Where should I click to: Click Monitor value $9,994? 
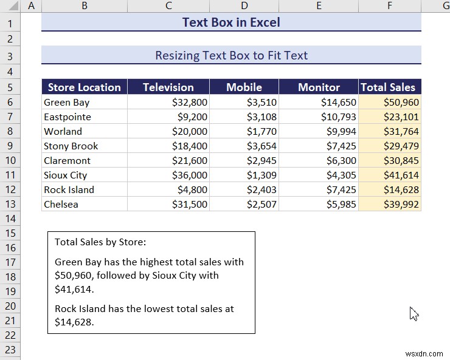tap(319, 131)
